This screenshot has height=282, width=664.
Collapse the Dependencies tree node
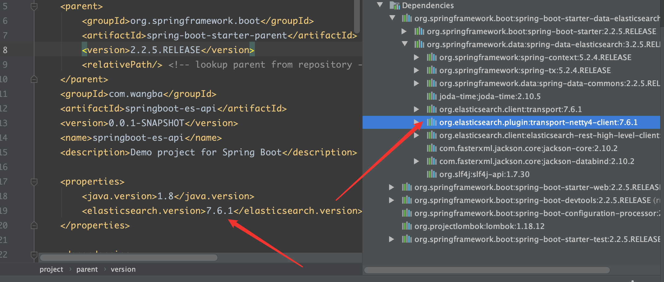click(380, 5)
